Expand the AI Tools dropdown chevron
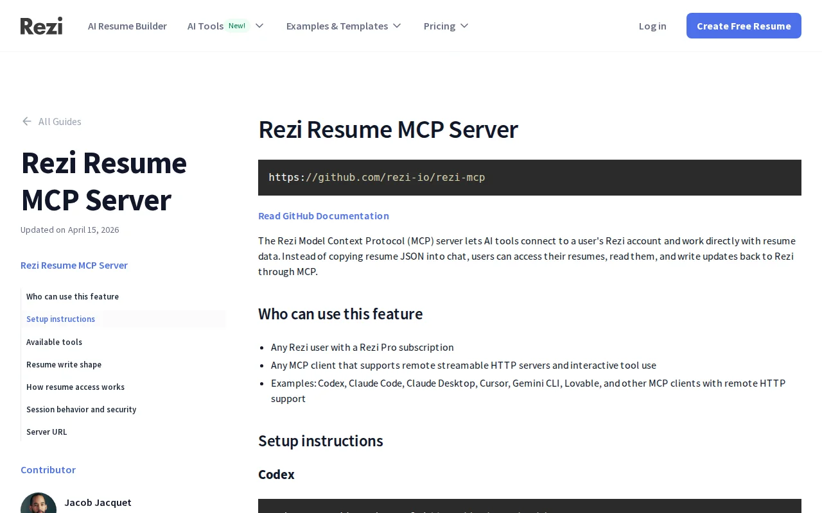This screenshot has width=822, height=513. [x=259, y=26]
